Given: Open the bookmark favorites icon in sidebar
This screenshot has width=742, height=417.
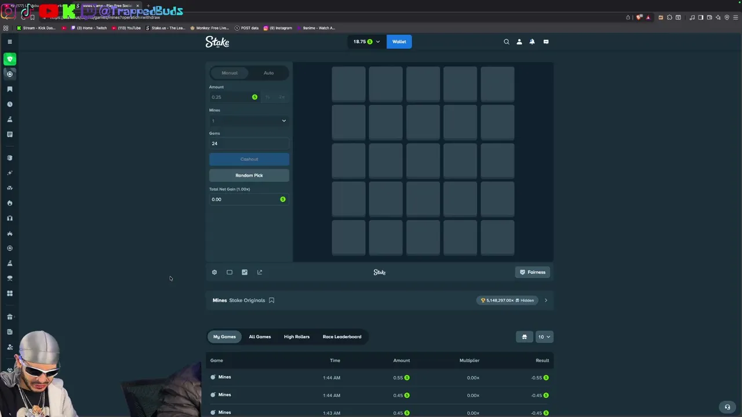Looking at the screenshot, I should [9, 89].
